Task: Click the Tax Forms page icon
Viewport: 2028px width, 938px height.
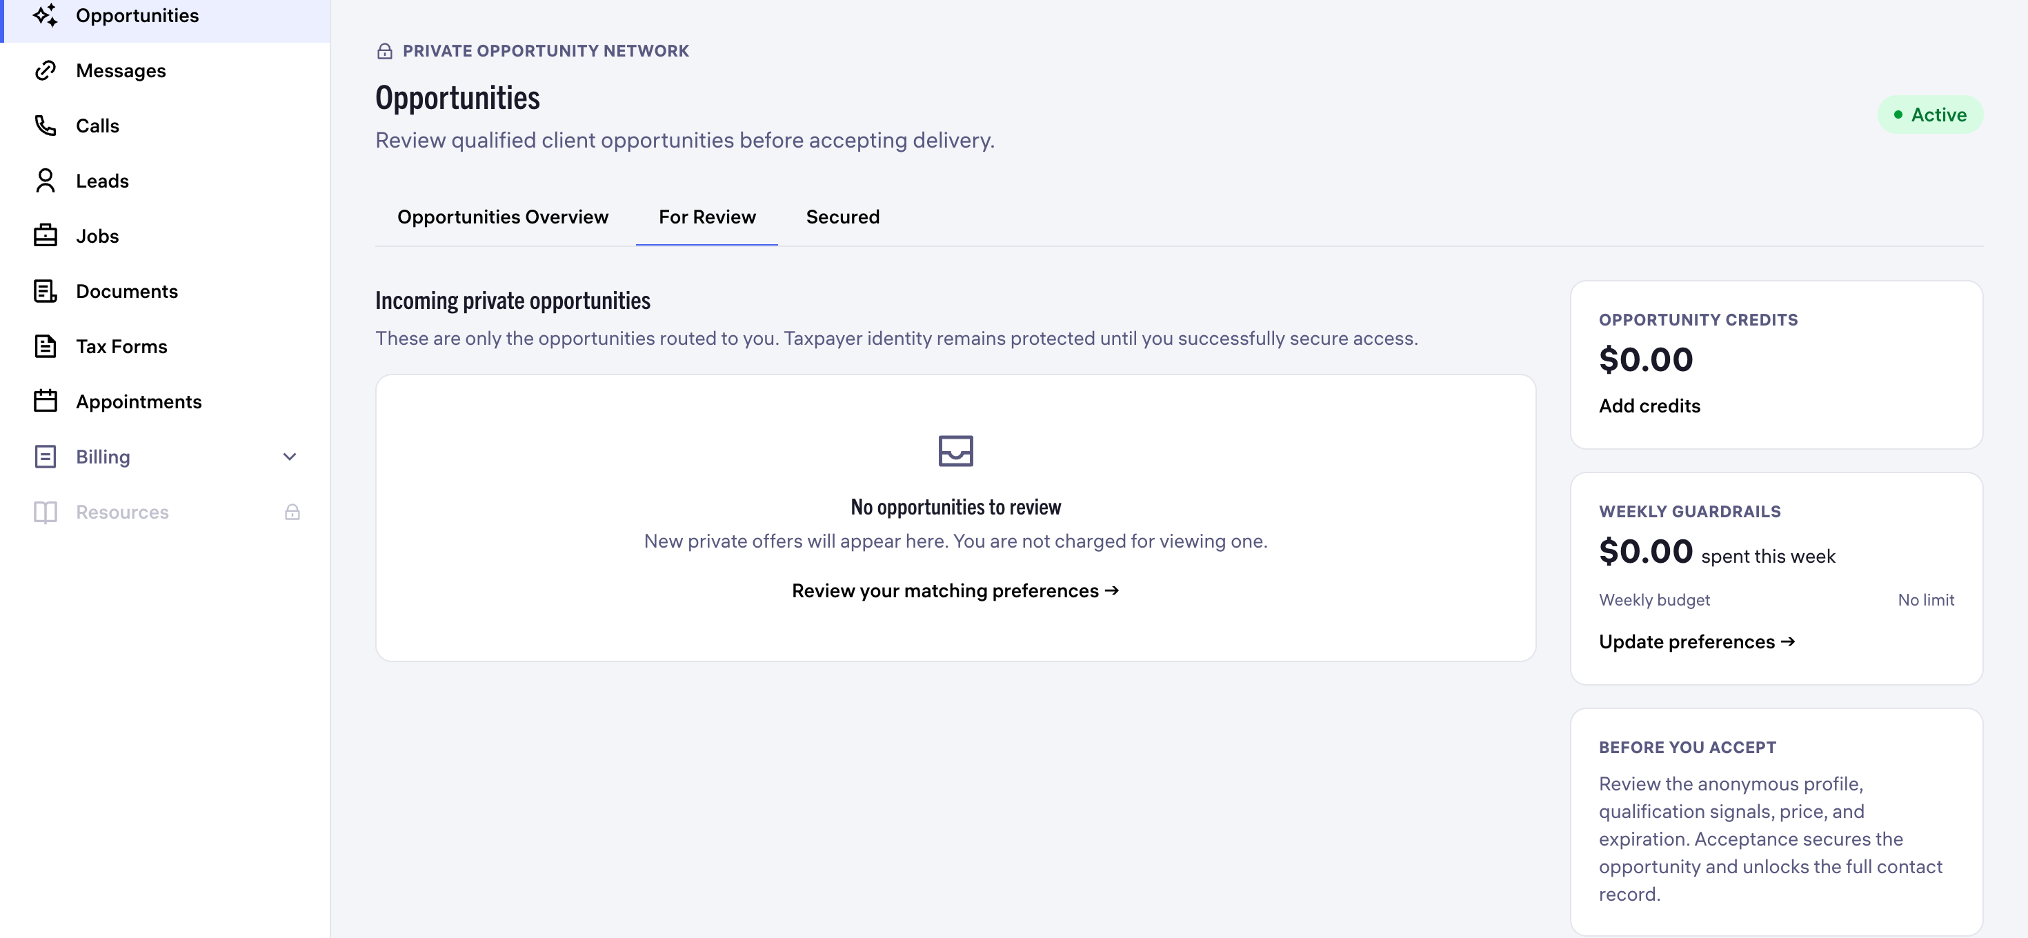Action: pyautogui.click(x=46, y=346)
